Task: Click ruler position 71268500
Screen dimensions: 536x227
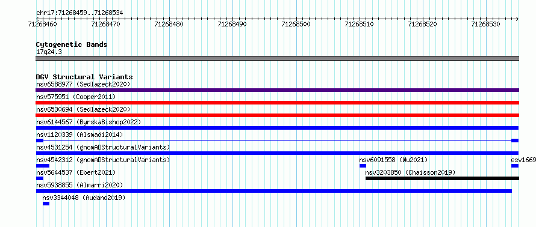Action: 296,24
